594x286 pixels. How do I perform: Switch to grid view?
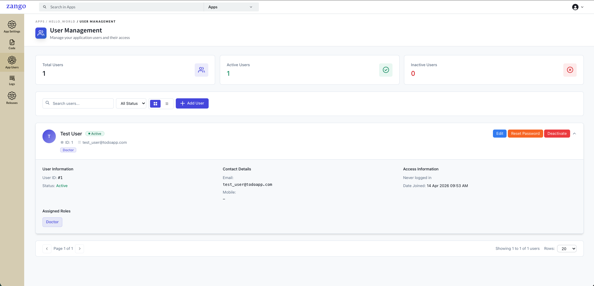(x=155, y=104)
